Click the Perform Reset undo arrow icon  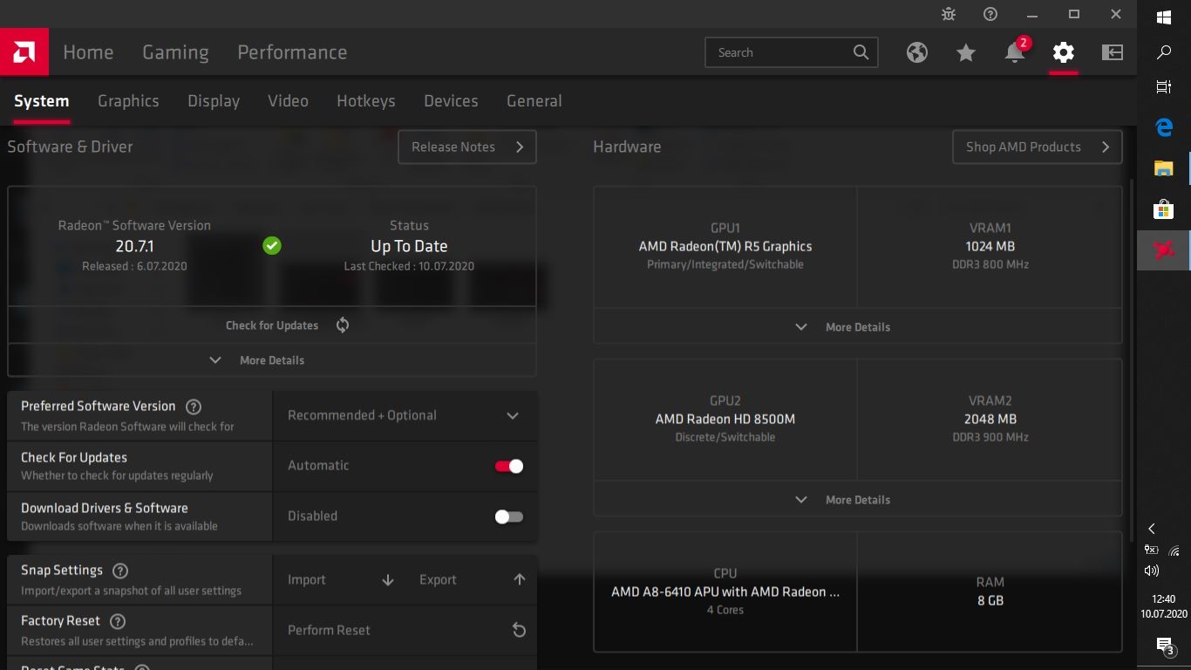(519, 630)
